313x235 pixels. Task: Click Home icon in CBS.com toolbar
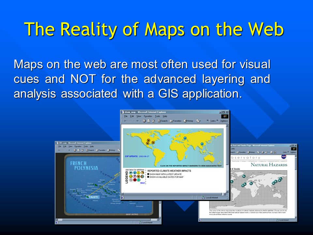[82, 150]
